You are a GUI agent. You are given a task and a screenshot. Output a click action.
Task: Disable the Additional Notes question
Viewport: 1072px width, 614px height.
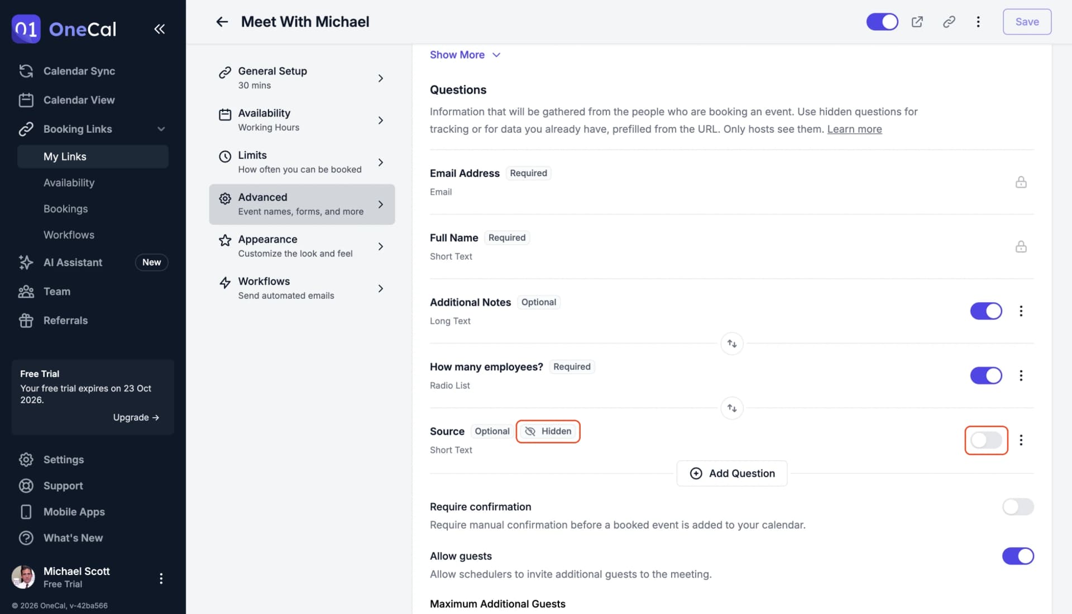point(986,311)
